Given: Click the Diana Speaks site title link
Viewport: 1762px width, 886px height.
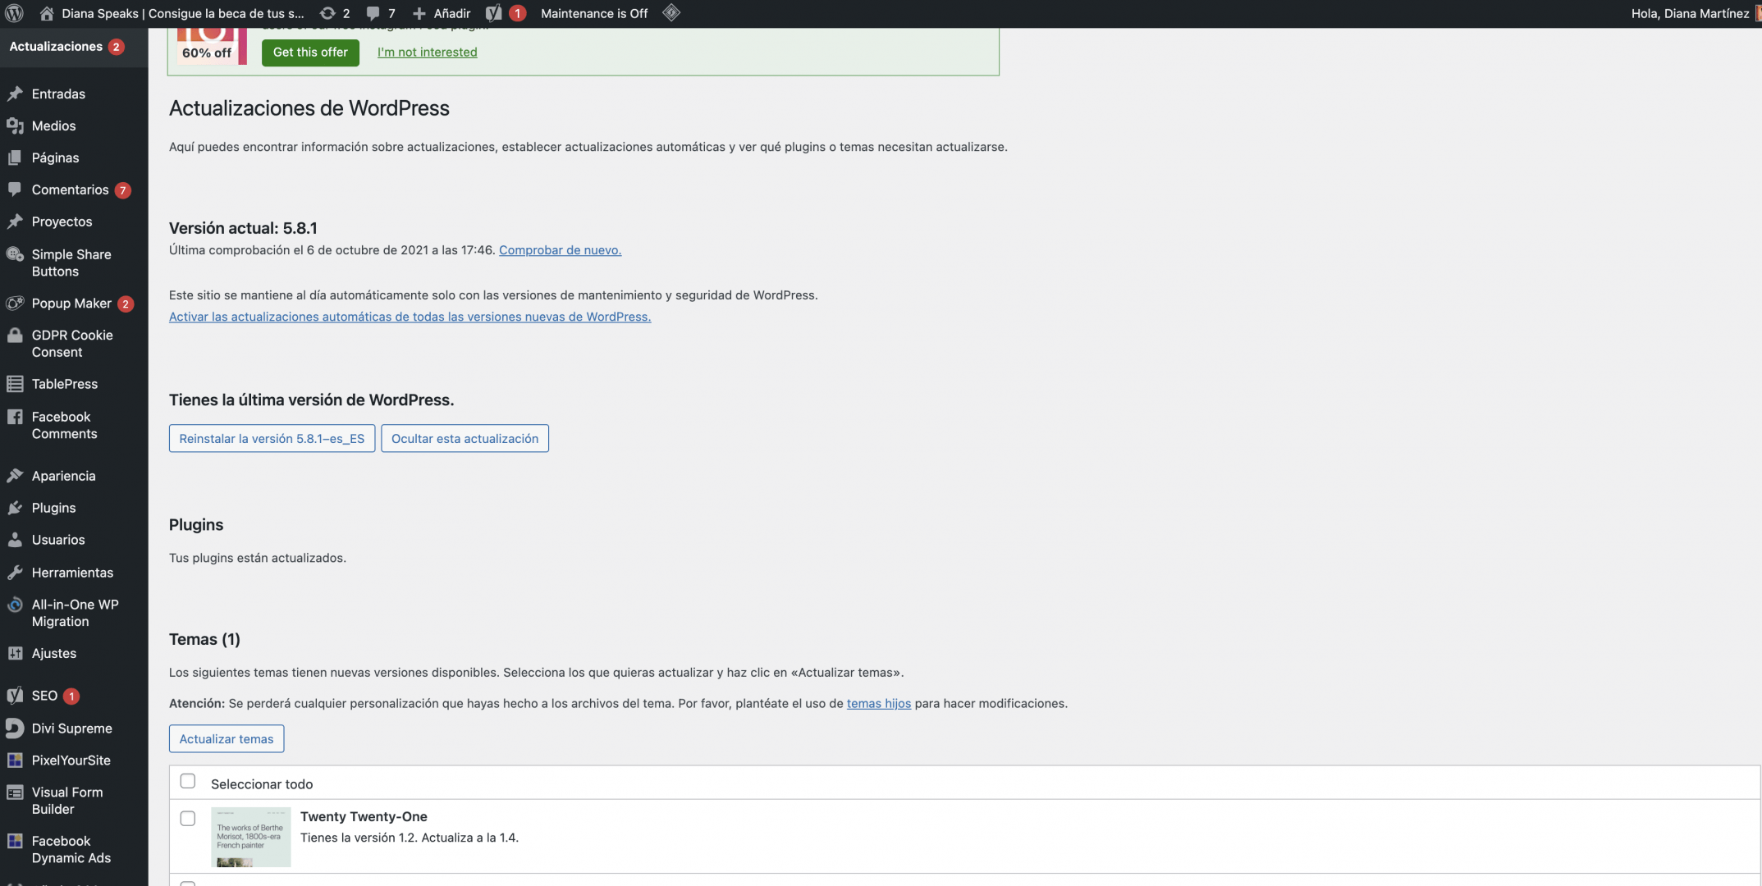Looking at the screenshot, I should click(182, 13).
